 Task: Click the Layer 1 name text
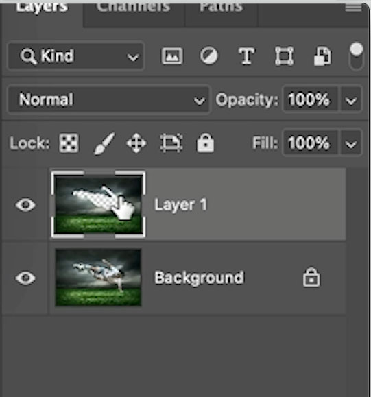180,205
